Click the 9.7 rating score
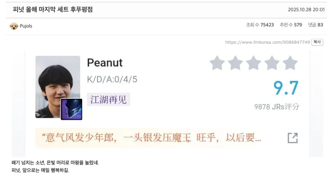 pos(286,88)
